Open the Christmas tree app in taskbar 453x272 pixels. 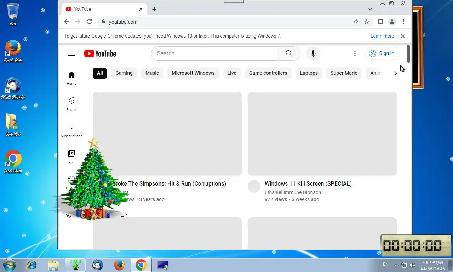pyautogui.click(x=75, y=265)
